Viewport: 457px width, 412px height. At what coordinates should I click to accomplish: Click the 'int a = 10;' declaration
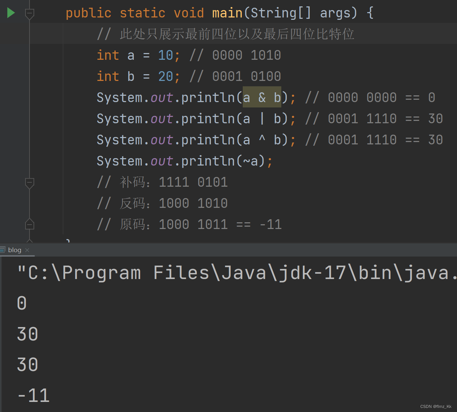click(138, 55)
